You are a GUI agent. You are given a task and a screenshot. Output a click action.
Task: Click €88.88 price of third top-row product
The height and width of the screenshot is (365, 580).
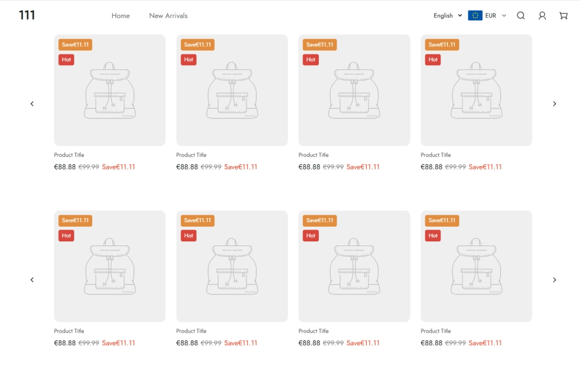coord(309,167)
